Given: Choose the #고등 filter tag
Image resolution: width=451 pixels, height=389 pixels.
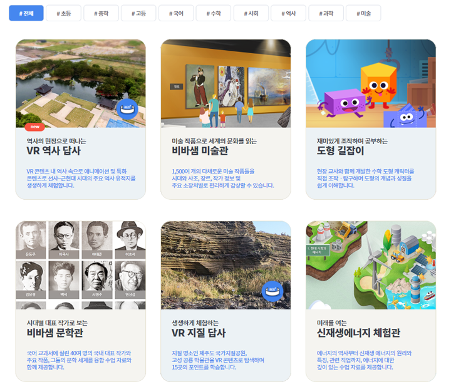Looking at the screenshot, I should (138, 13).
